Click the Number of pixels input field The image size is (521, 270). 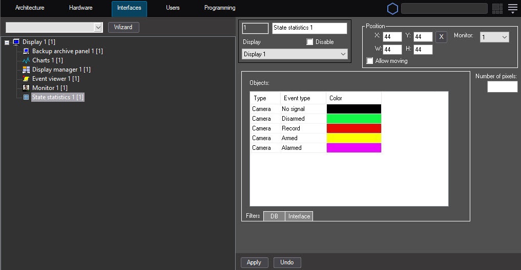point(502,87)
